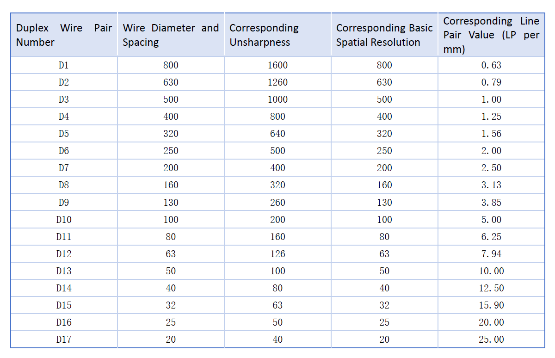The width and height of the screenshot is (555, 358).
Task: Click the wire diameter cell for D10
Action: point(171,220)
